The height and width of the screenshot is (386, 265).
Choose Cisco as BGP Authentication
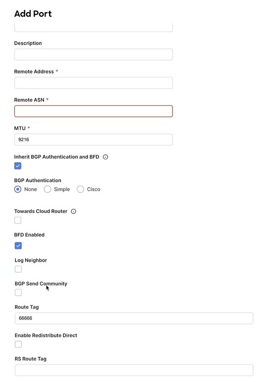click(80, 189)
